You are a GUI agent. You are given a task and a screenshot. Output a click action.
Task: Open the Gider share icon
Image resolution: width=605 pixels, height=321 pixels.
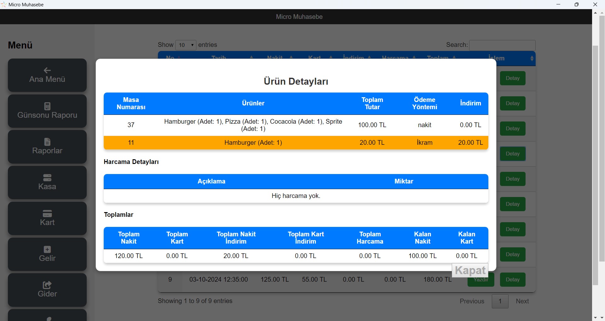(x=47, y=285)
